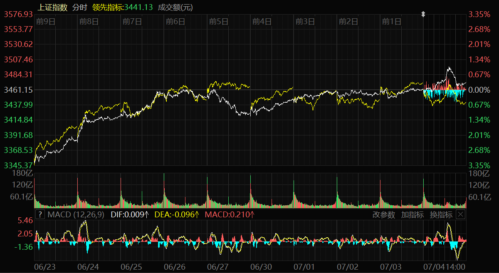Image resolution: width=499 pixels, height=273 pixels.
Task: Open the MACD indicator help question mark
Action: [40, 214]
